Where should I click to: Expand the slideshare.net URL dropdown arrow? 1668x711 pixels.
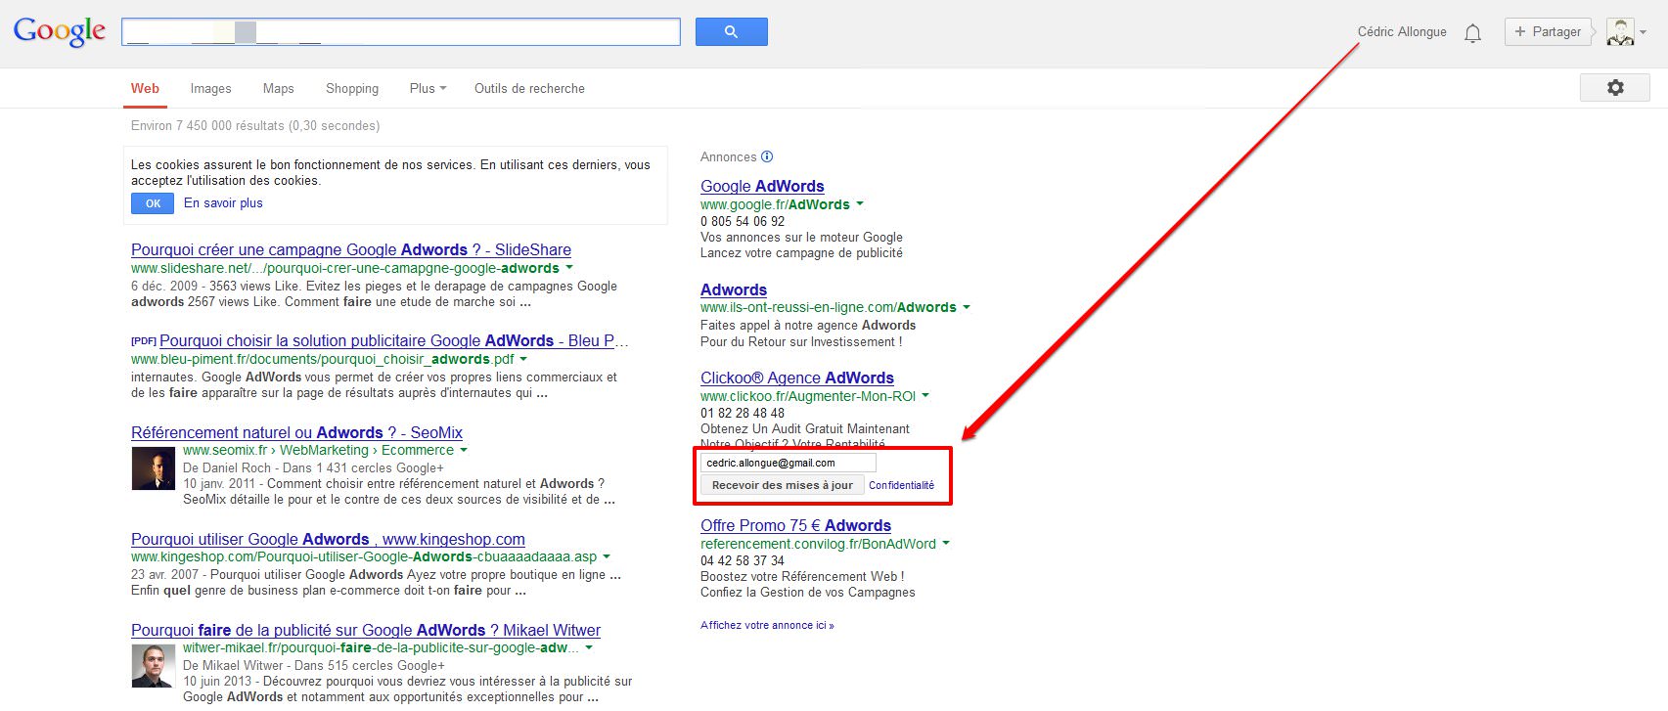pos(569,267)
